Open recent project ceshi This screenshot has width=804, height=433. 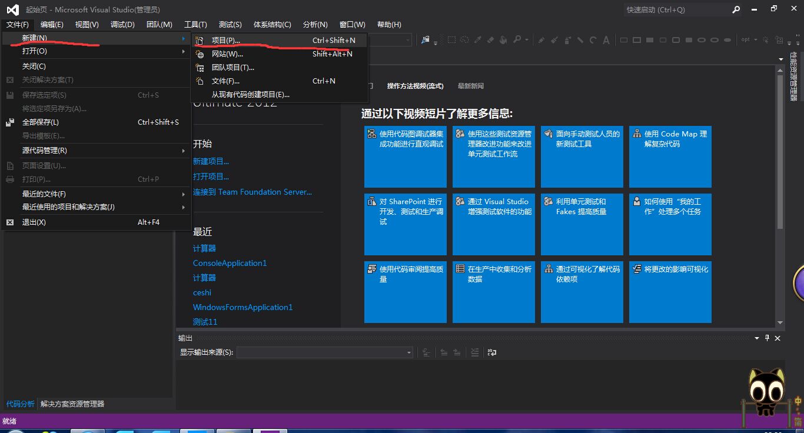point(202,292)
